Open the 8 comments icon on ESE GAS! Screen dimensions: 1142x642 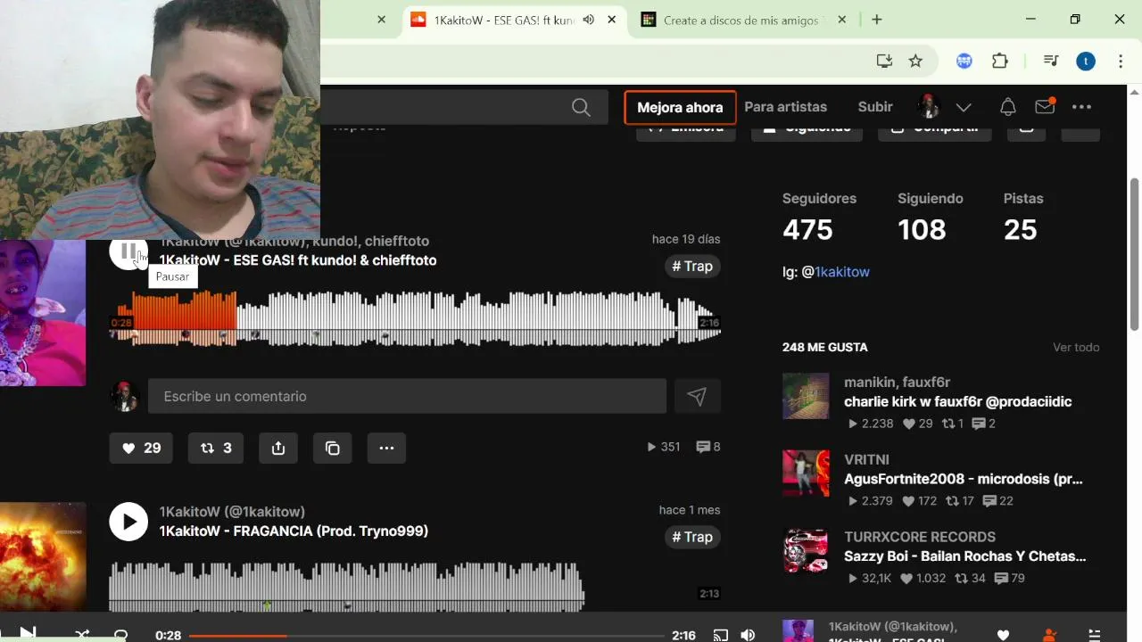click(x=708, y=447)
